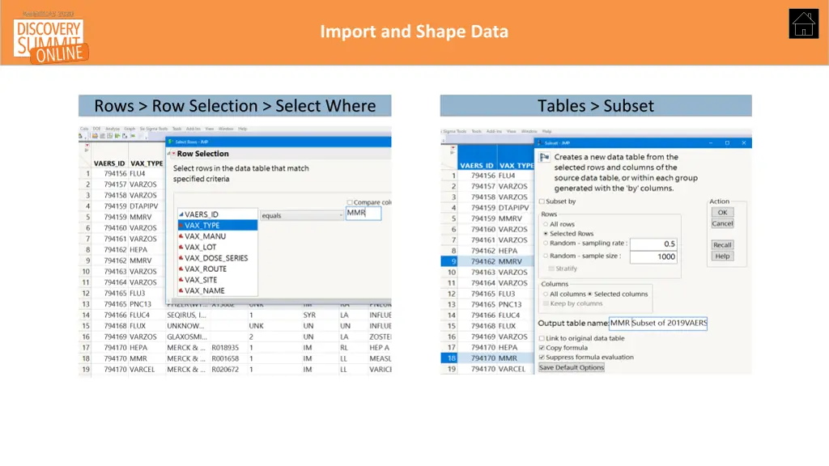The width and height of the screenshot is (829, 466).
Task: Click the Recall button in the Subset dialog
Action: 722,244
